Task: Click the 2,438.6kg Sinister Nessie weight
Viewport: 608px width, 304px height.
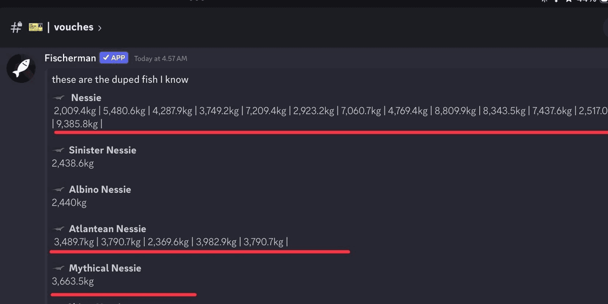Action: (x=73, y=163)
